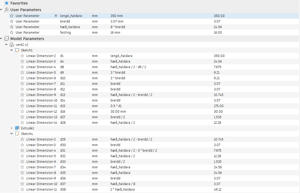Click the value 49.12 for d38

tap(218, 189)
